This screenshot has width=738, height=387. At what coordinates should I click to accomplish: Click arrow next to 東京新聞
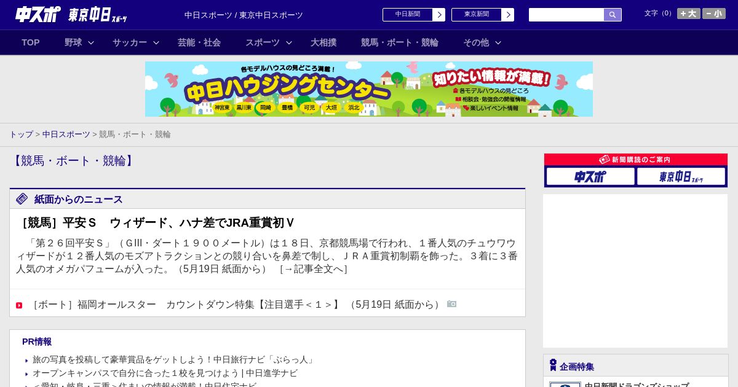point(508,15)
